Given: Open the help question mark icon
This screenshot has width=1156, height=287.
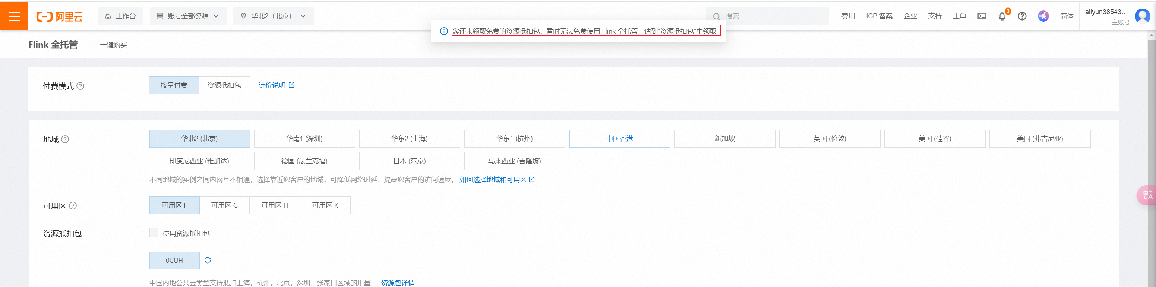Looking at the screenshot, I should pos(1022,16).
